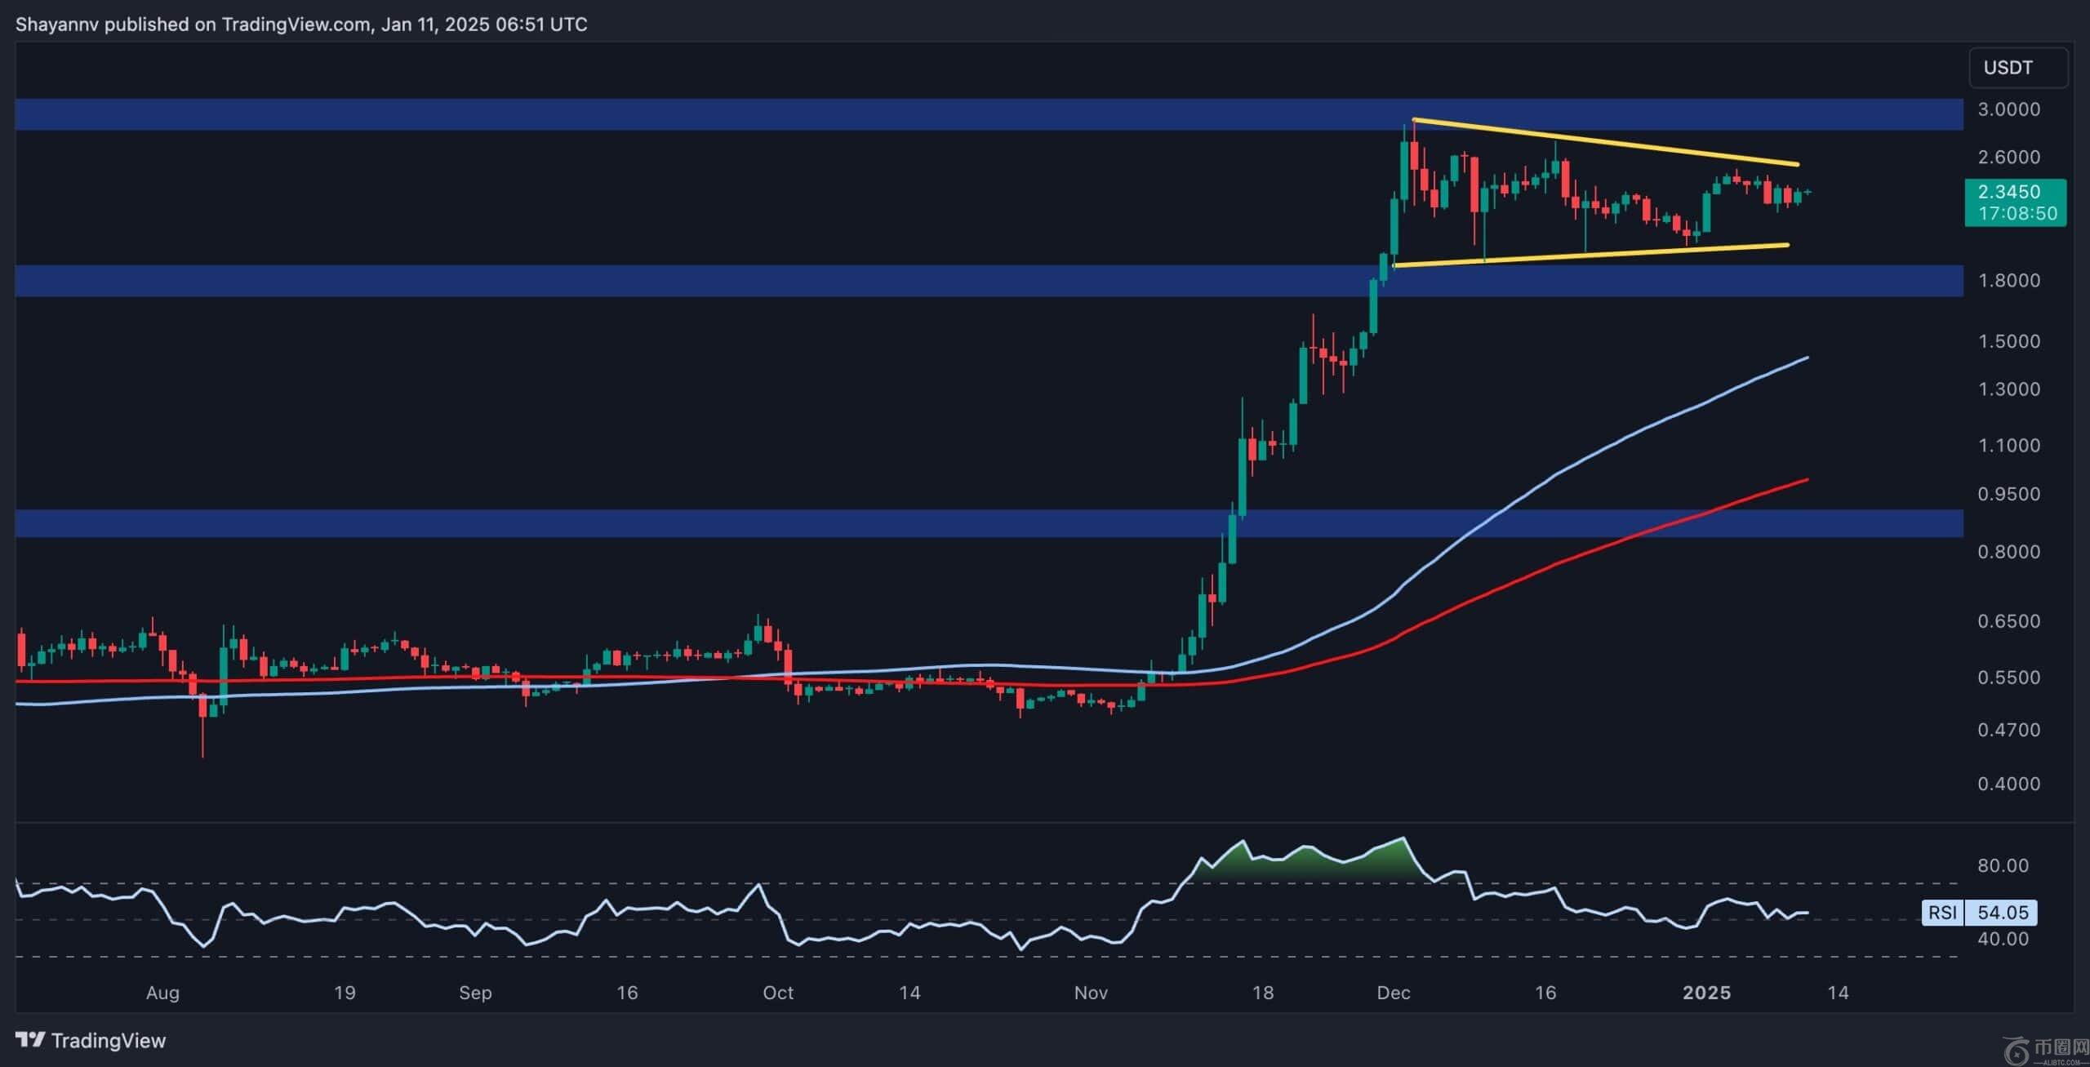
Task: Select the lower yellow wedge trendline
Action: pos(1592,255)
